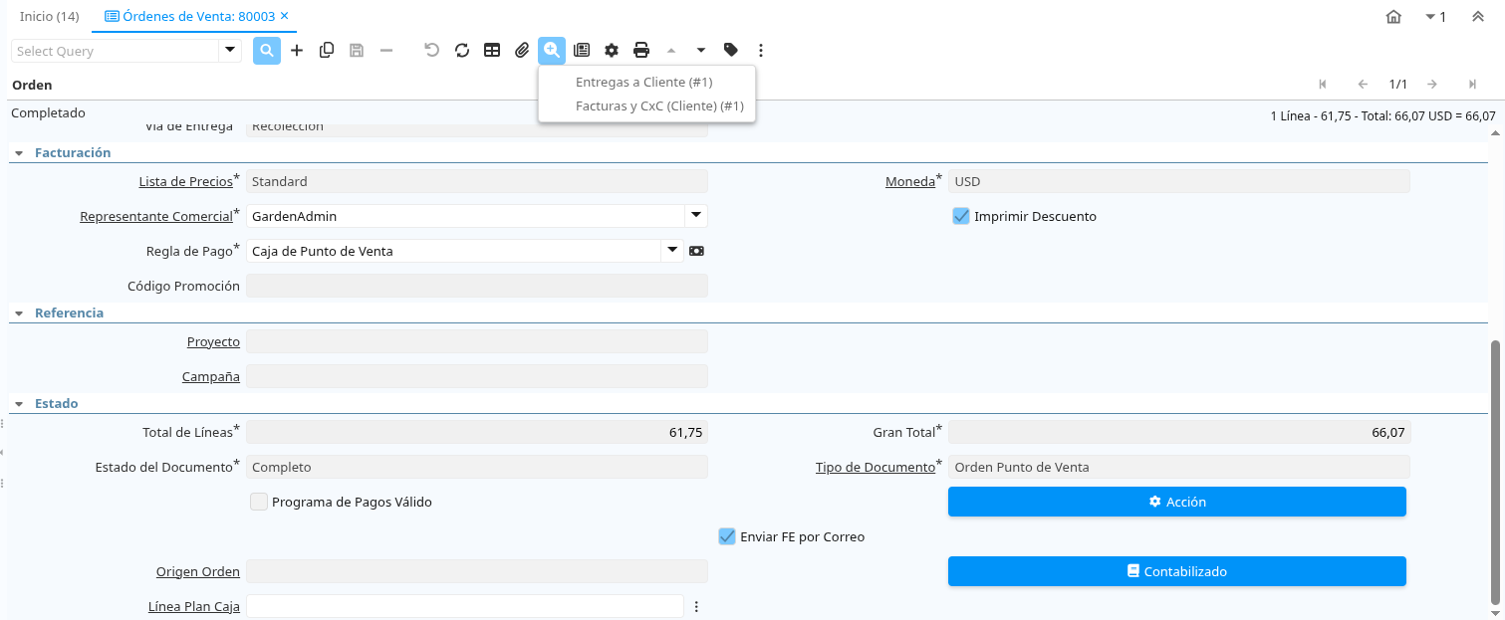The height and width of the screenshot is (620, 1505).
Task: Disable Enviar FE por Correo checkbox
Action: [727, 536]
